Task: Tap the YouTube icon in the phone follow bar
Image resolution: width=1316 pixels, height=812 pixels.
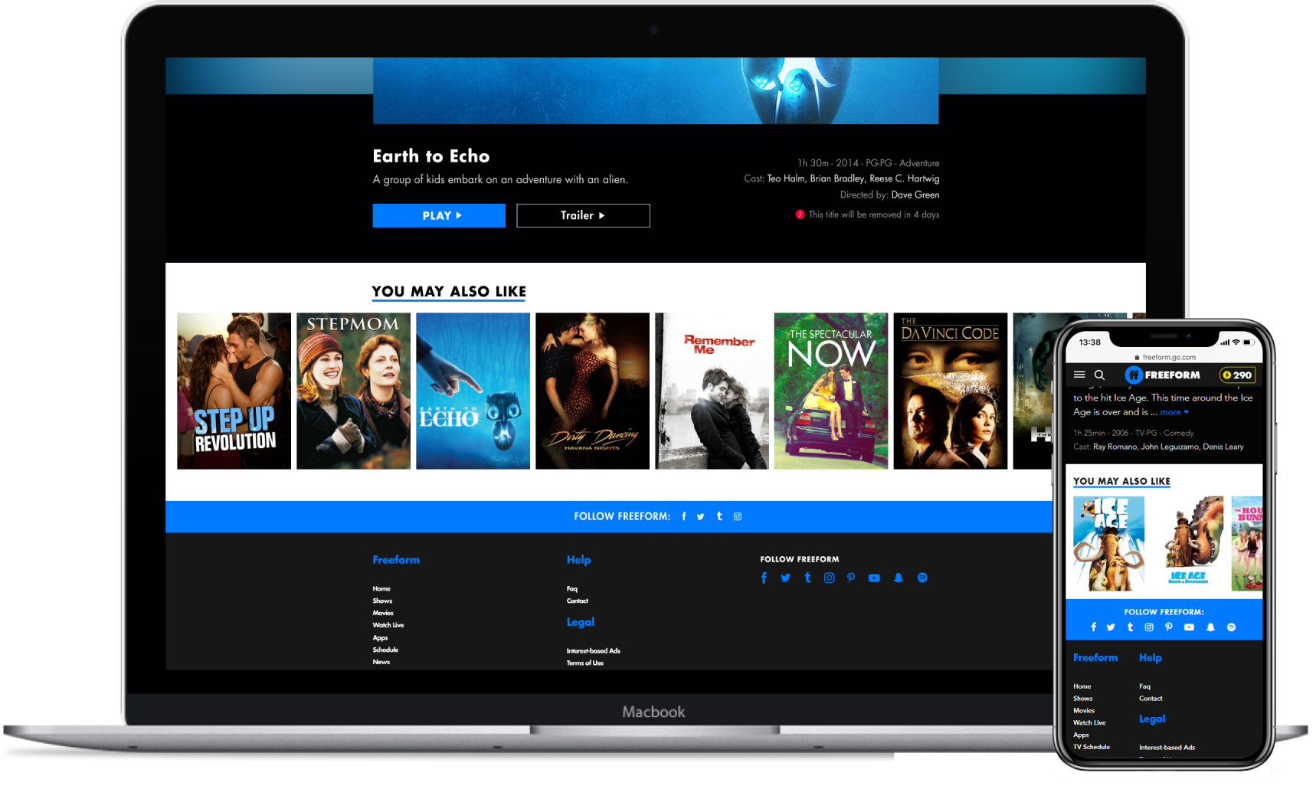Action: click(x=1189, y=627)
